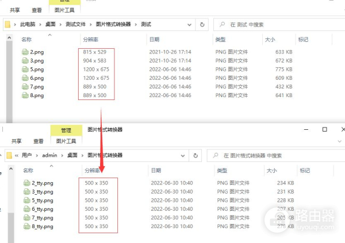The width and height of the screenshot is (345, 243).
Task: Click folder icon in upper window address bar
Action: point(7,24)
